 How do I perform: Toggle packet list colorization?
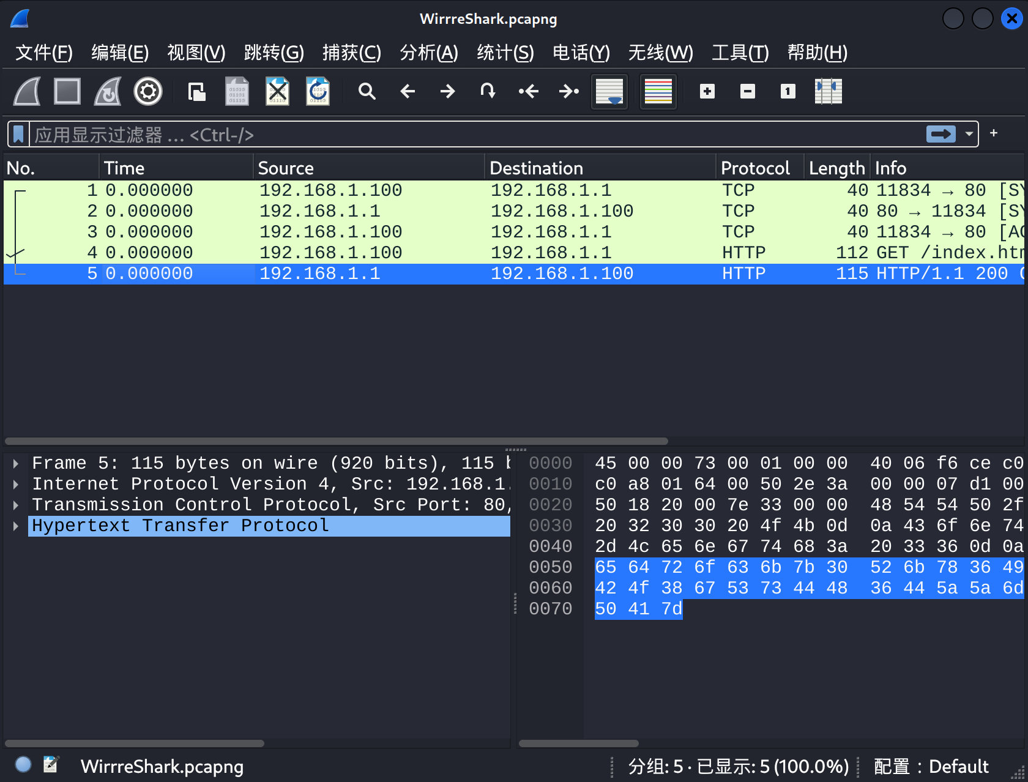(658, 92)
